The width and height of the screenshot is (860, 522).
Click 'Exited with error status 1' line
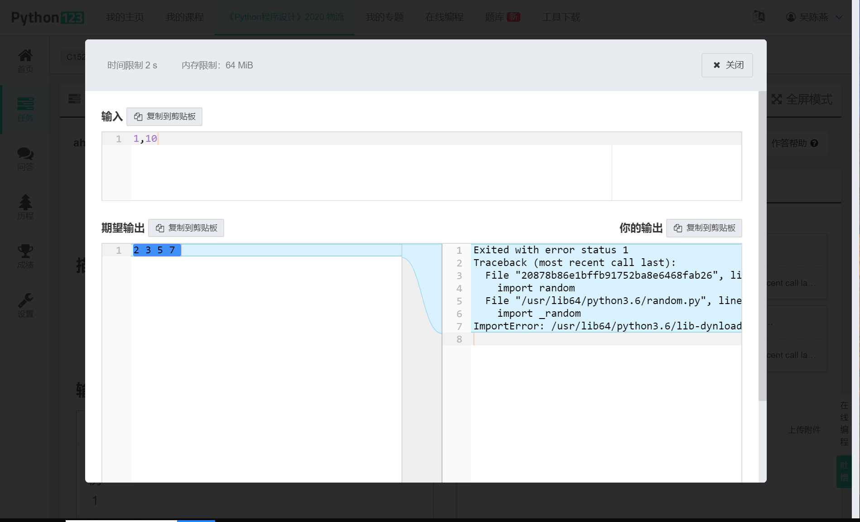(x=551, y=250)
